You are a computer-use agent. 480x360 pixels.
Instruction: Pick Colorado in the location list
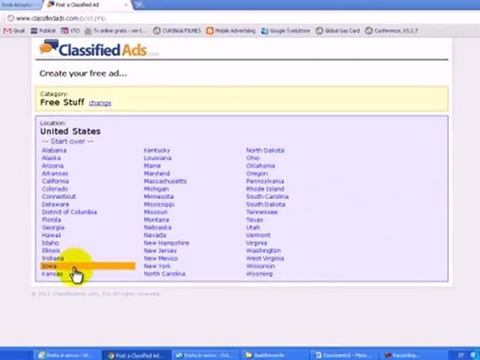click(x=55, y=189)
